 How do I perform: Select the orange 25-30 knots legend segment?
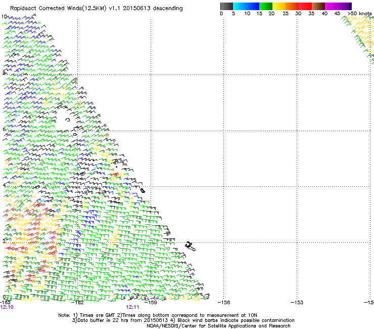(292, 6)
